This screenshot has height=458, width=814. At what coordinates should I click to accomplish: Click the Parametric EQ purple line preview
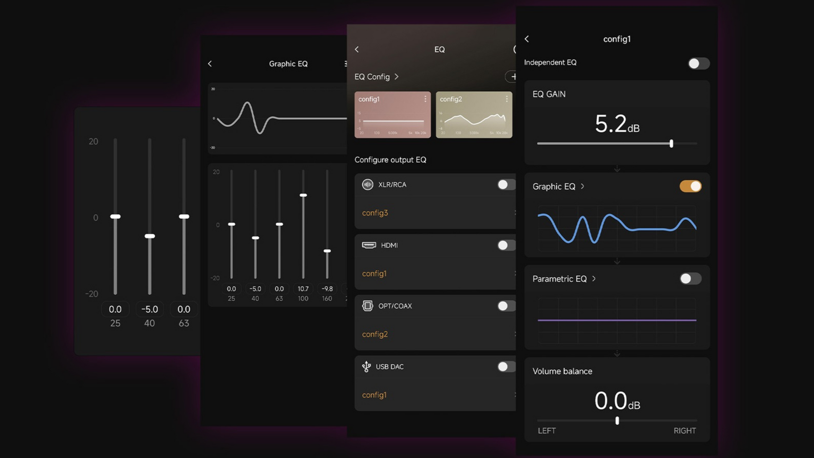pyautogui.click(x=617, y=320)
